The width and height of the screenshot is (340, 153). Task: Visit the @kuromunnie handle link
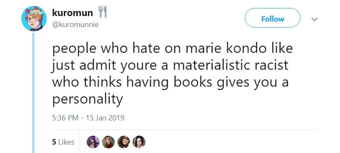(x=75, y=25)
